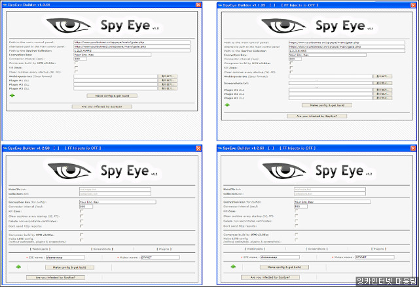Click the green arrow icon in SpyEye v1.1.39 window

(227, 104)
